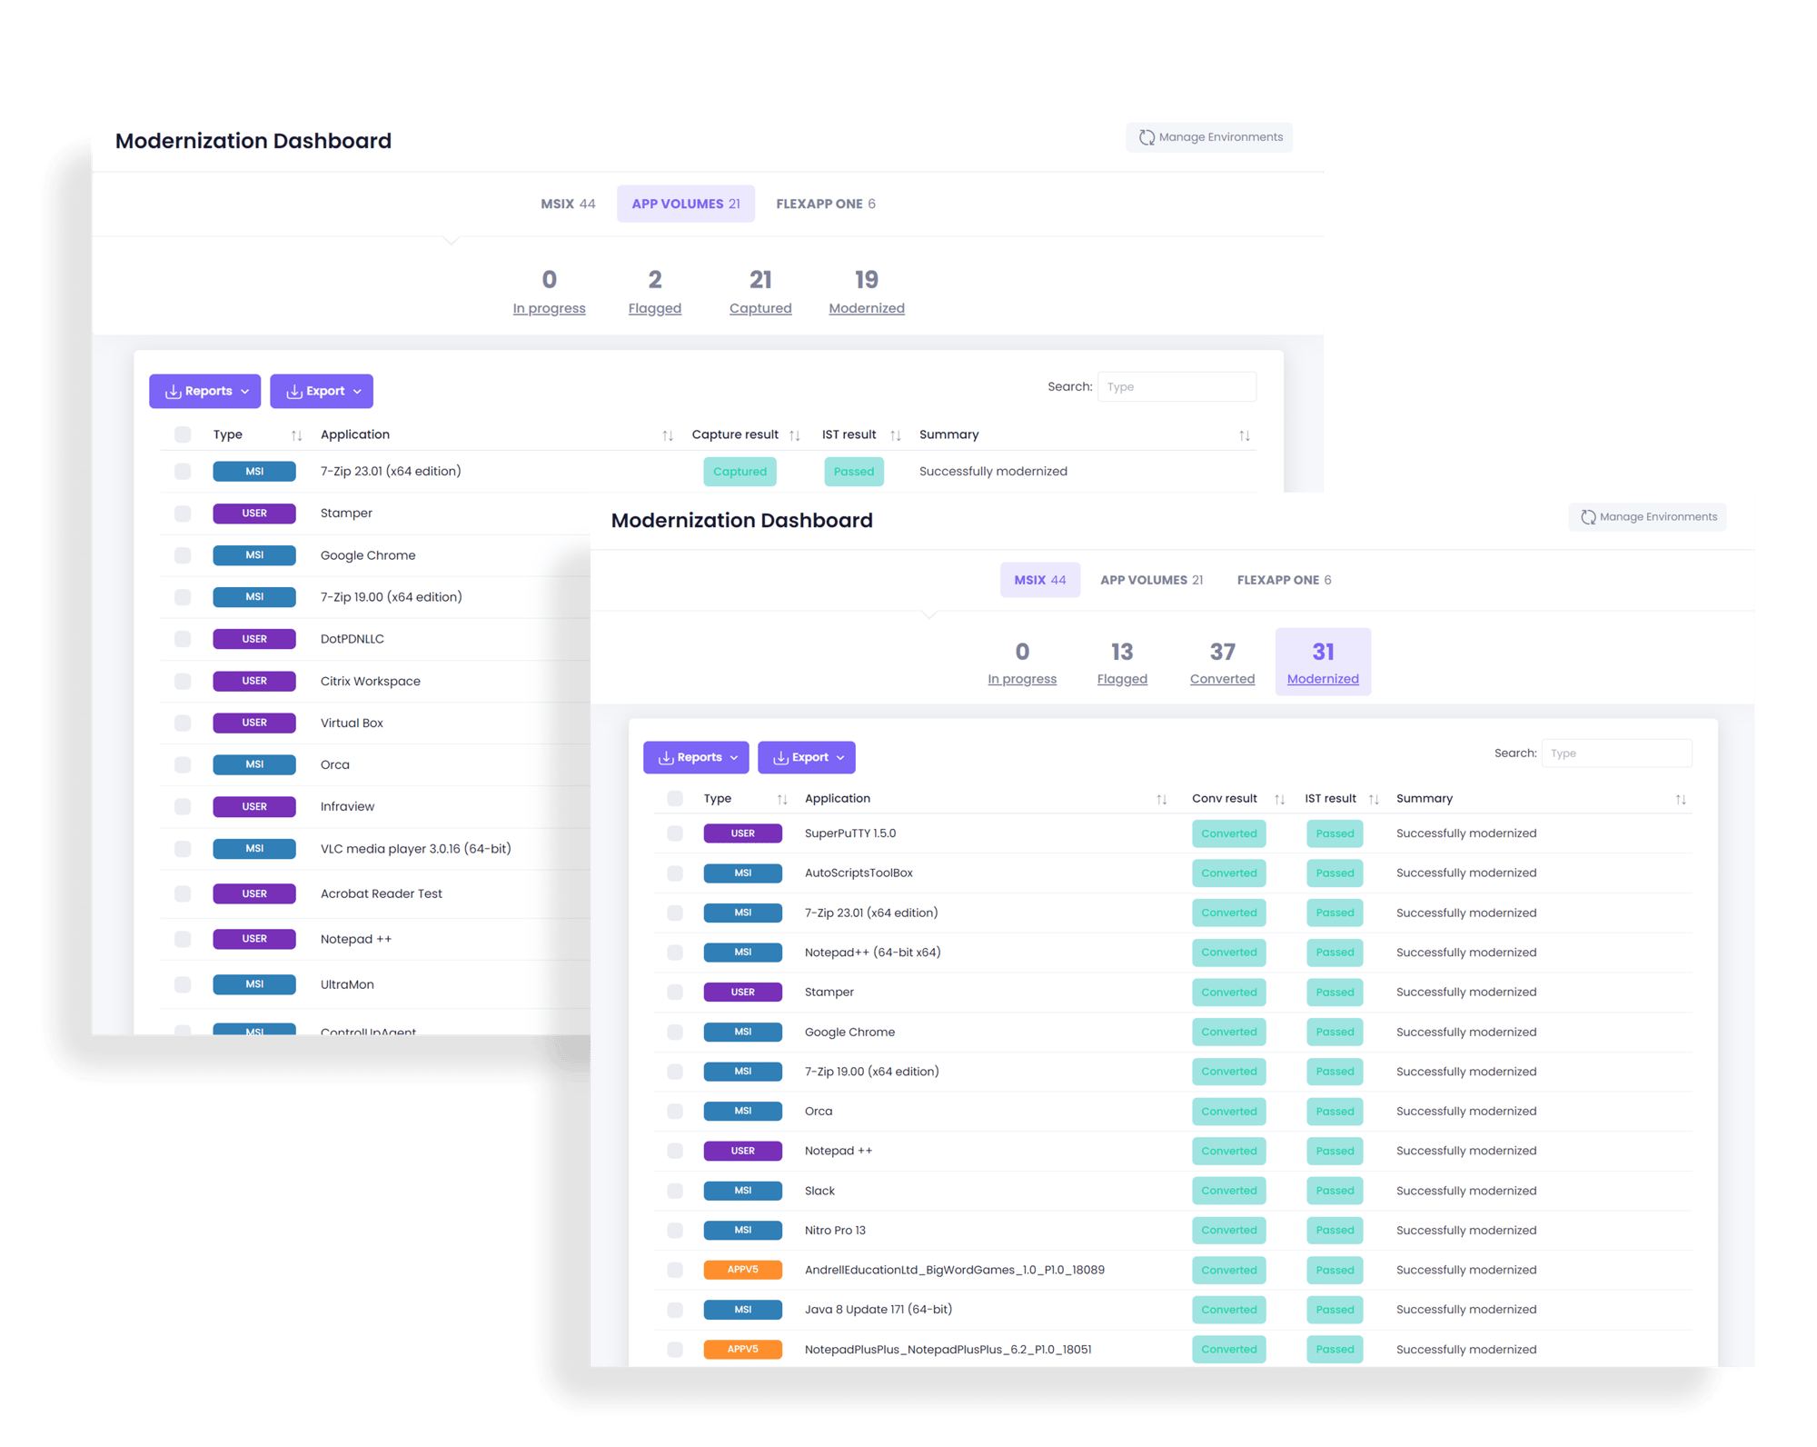Open In progress link in back window

pos(549,308)
